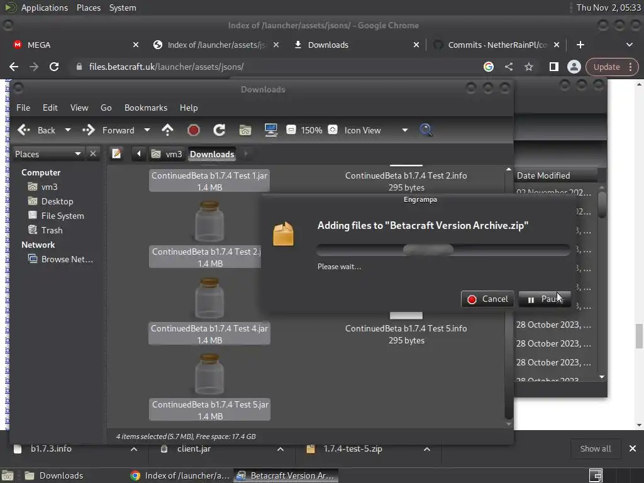Click the path bar left scroll arrow

[x=139, y=153]
